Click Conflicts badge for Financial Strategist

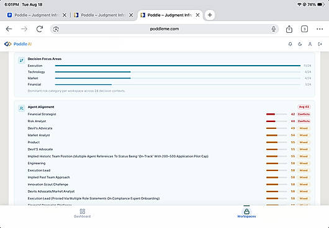tap(304, 115)
